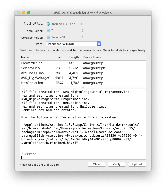Select the AVR_HighVoltageS... sketch row
This screenshot has width=166, height=190.
[83, 78]
